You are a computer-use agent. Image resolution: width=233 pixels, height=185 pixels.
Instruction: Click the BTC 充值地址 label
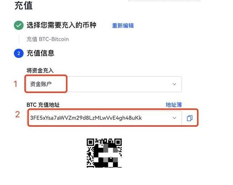(x=43, y=105)
